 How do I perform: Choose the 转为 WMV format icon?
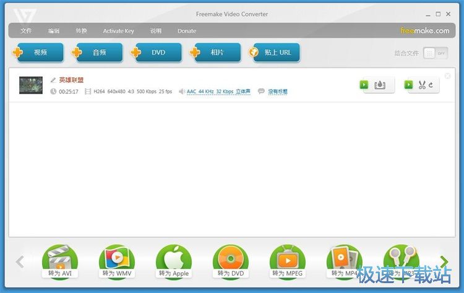coord(117,261)
